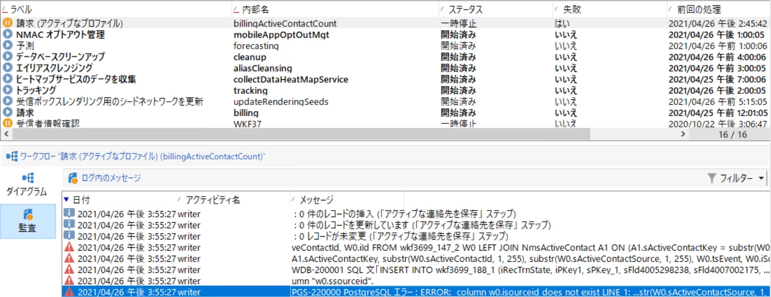
Task: Sort log by アクティビティ名 column header
Action: [x=212, y=199]
